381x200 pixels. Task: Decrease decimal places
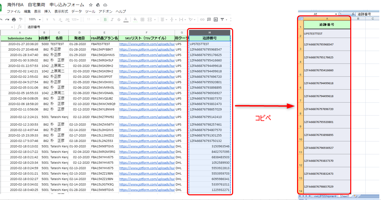[x=60, y=20]
